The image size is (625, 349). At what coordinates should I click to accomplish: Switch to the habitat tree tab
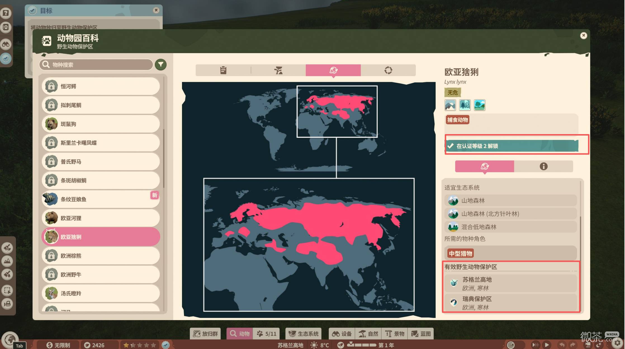click(x=278, y=70)
